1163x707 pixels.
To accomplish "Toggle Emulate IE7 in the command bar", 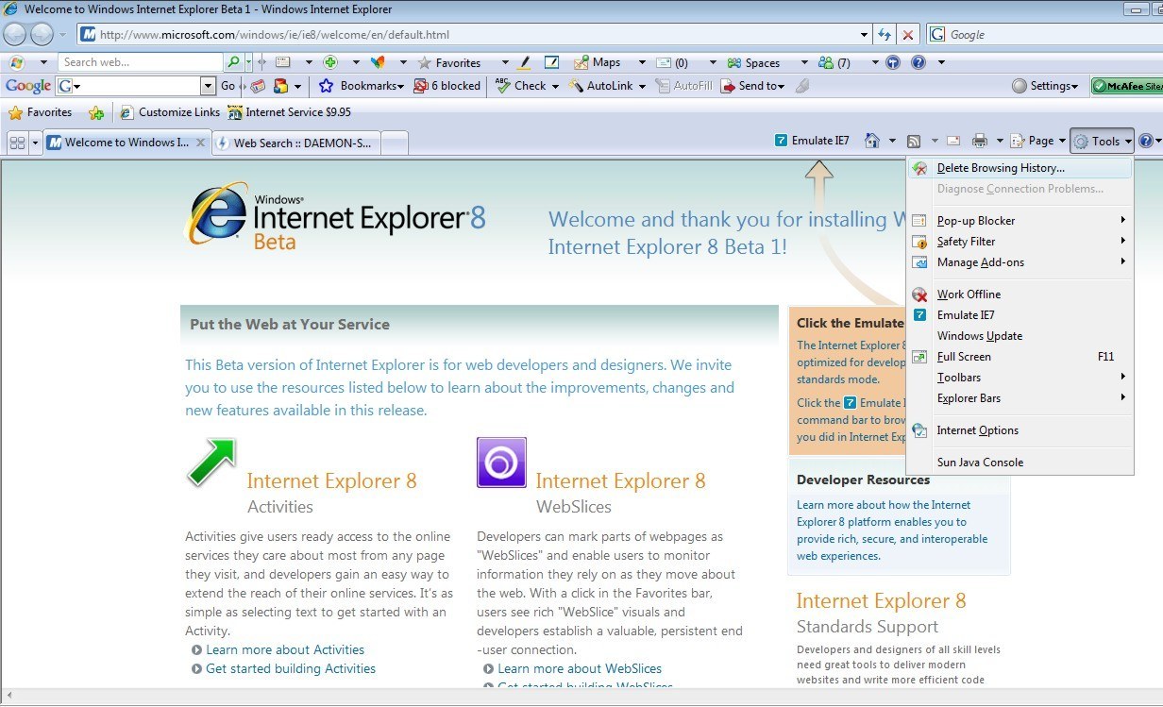I will pos(812,141).
